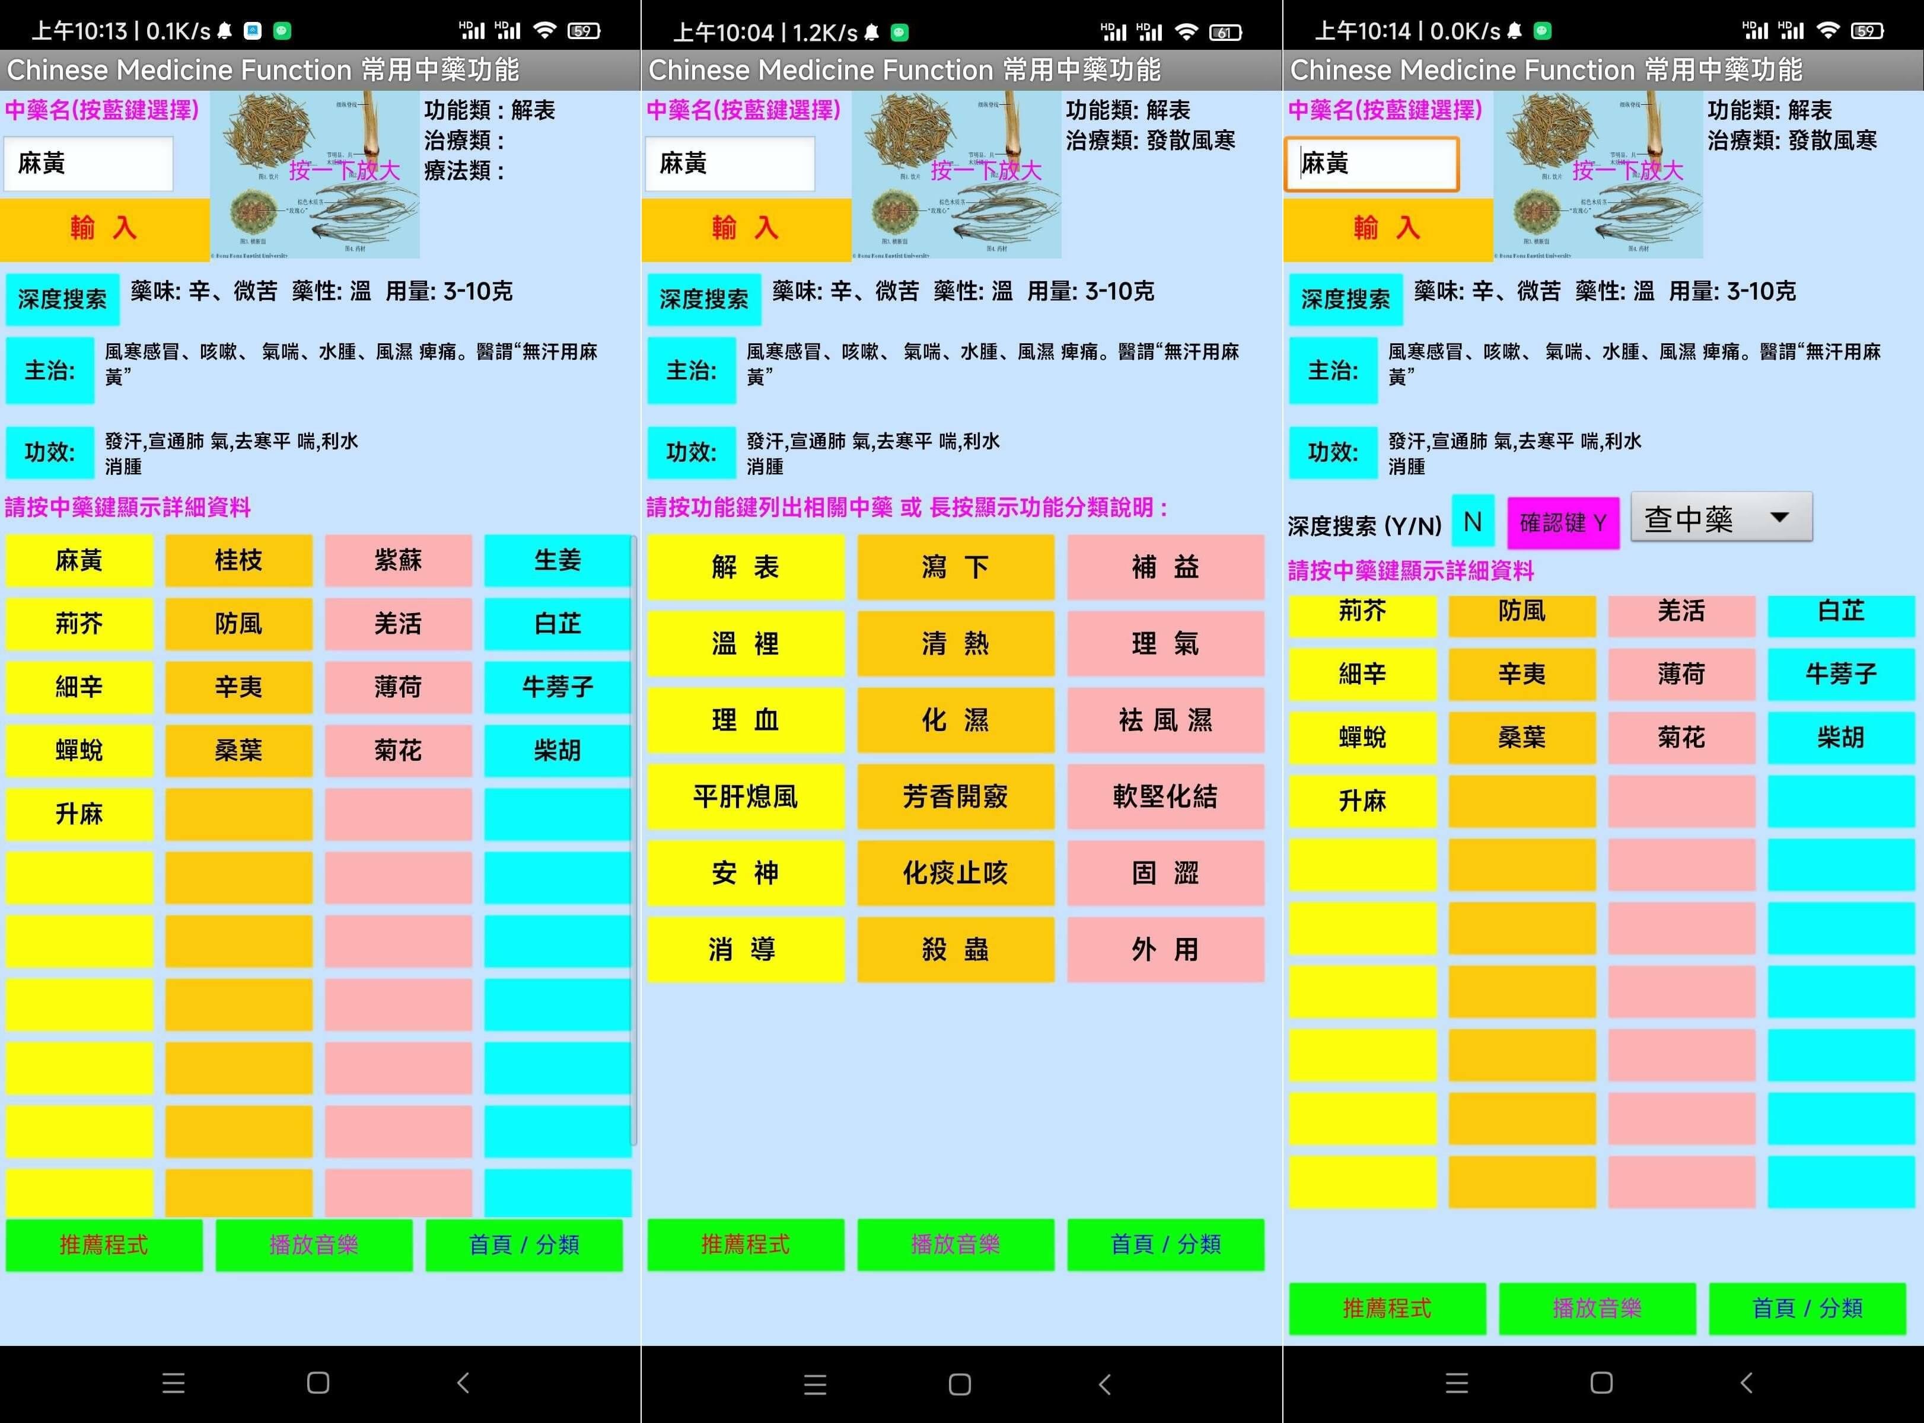Select the 菊花 herb key
Image resolution: width=1924 pixels, height=1423 pixels.
pyautogui.click(x=398, y=750)
